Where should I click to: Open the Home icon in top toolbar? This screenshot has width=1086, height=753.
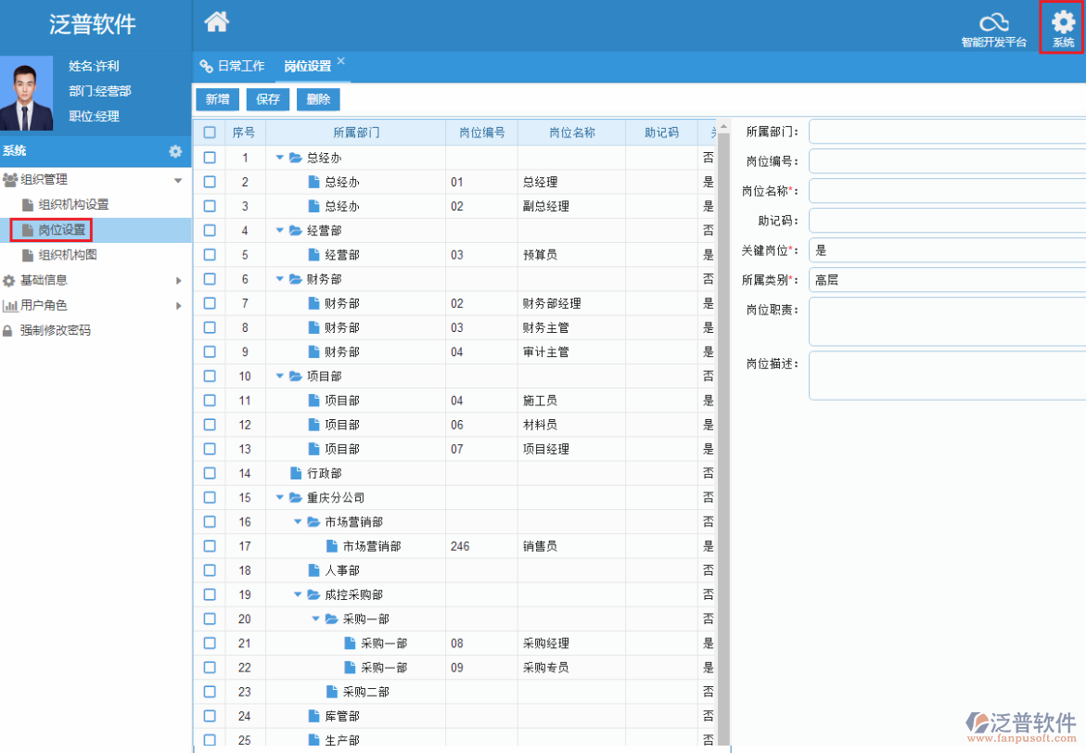[x=215, y=19]
